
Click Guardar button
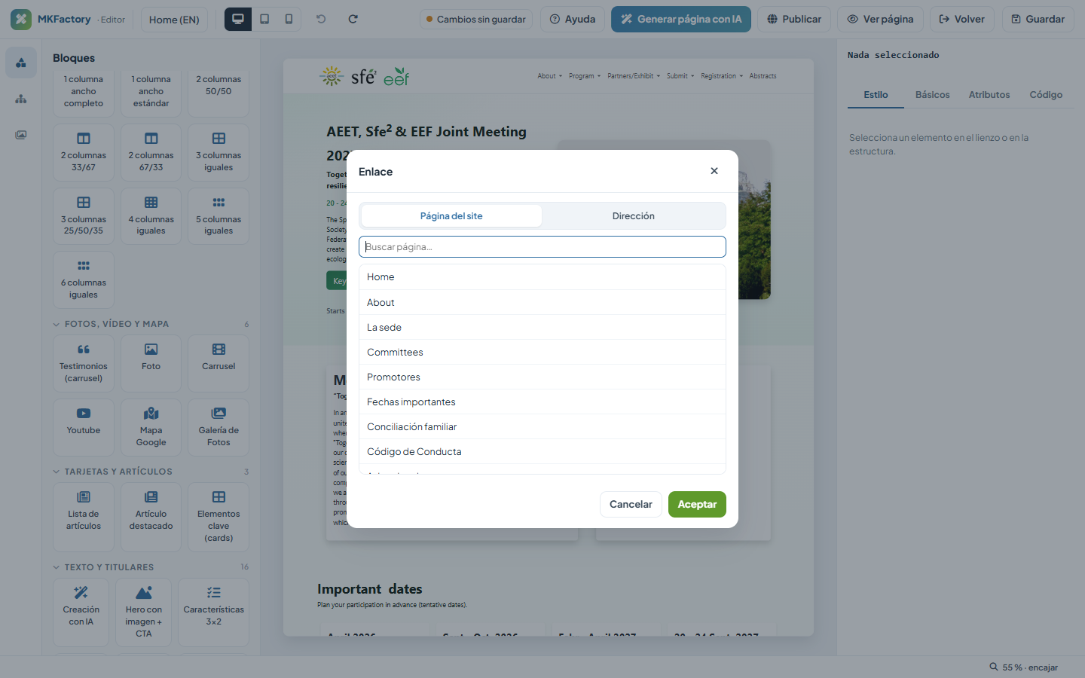coord(1038,20)
